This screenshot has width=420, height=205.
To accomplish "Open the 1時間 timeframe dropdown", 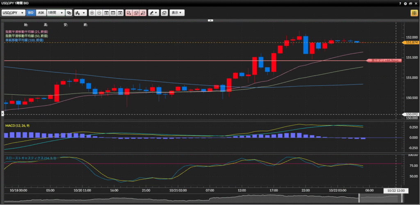I will click(55, 13).
